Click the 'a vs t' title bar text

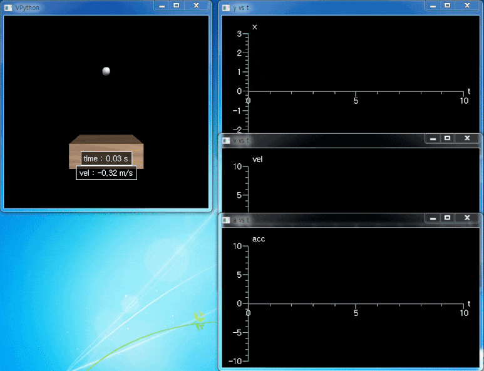point(241,220)
